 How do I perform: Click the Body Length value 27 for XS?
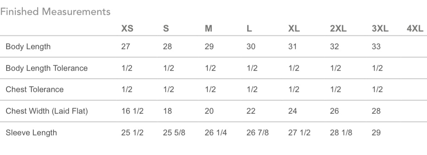pos(125,46)
